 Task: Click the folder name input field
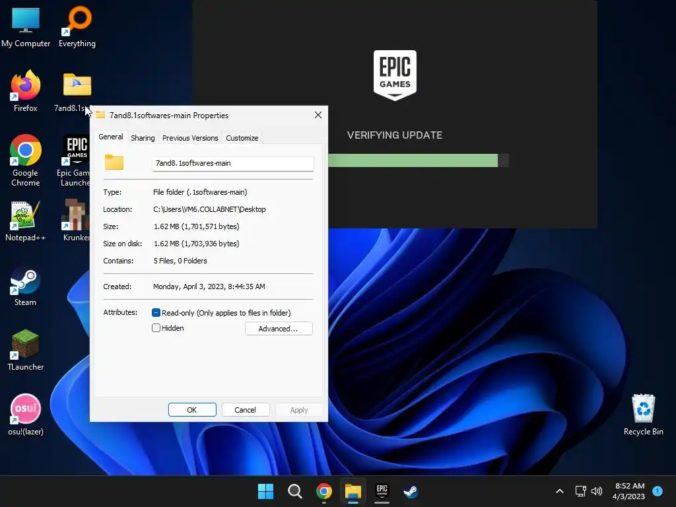[x=233, y=164]
